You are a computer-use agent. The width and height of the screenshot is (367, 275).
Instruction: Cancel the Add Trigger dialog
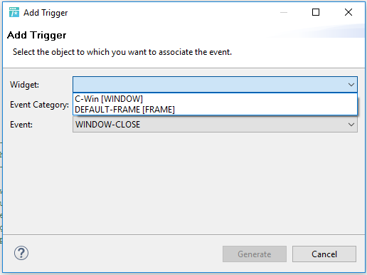click(324, 254)
